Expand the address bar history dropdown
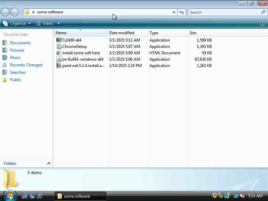 coord(174,12)
